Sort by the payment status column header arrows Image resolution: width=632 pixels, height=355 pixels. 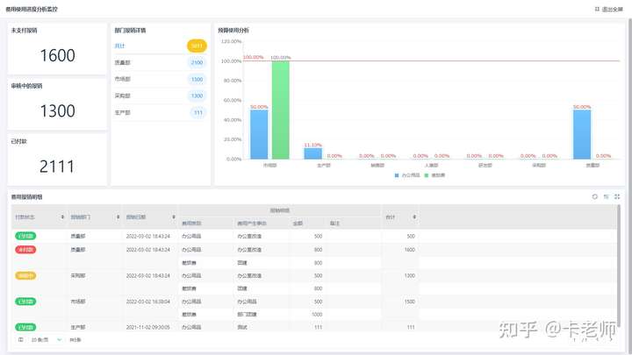point(62,217)
